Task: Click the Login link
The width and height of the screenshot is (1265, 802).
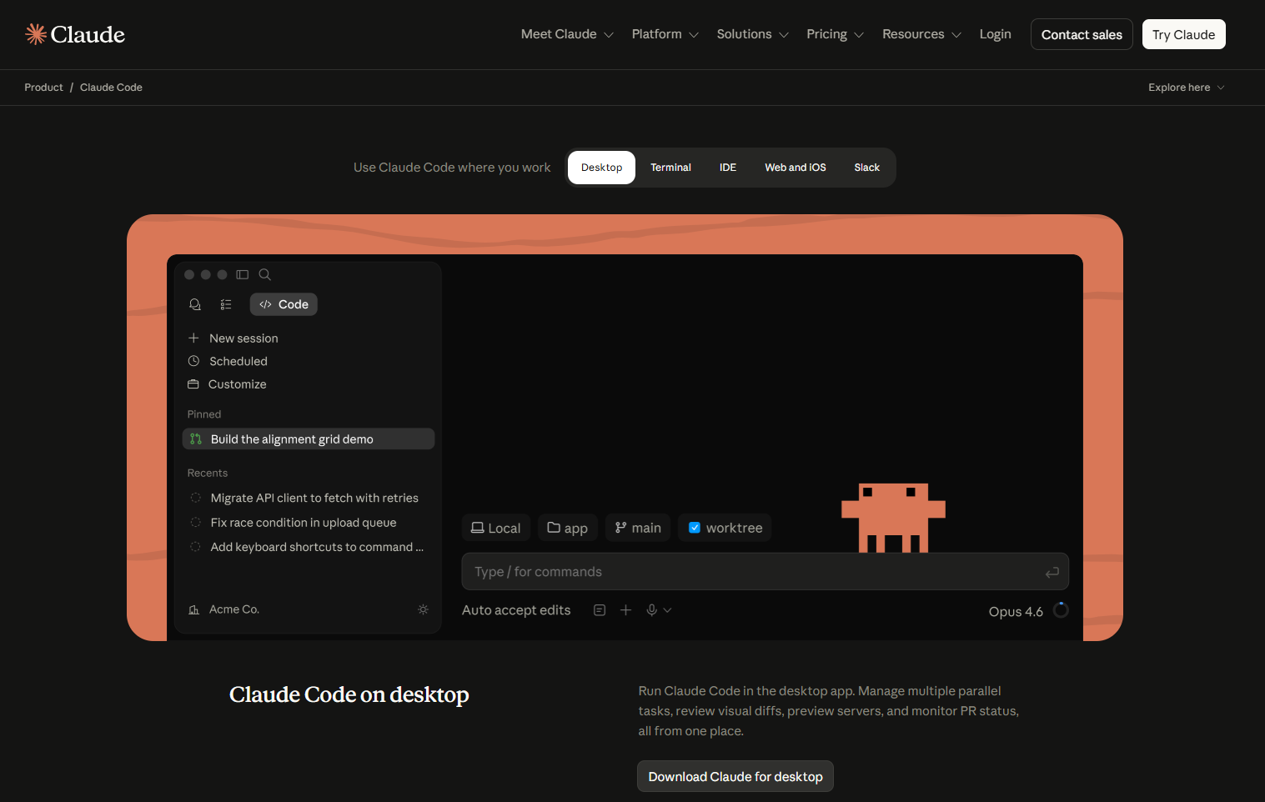Action: click(995, 34)
